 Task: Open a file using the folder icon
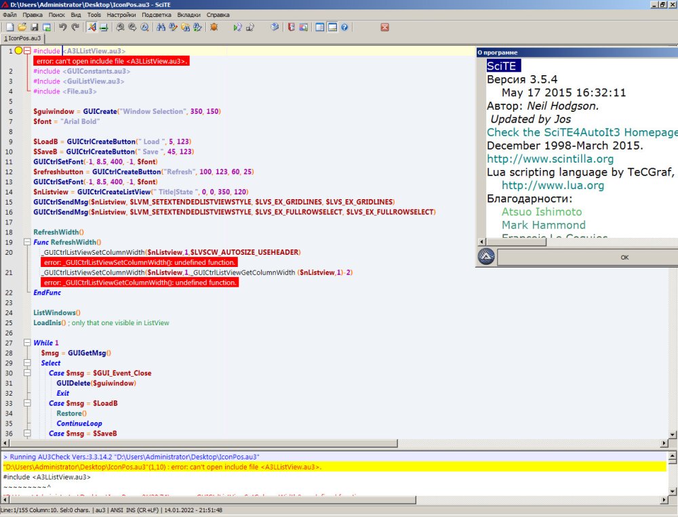coord(22,27)
